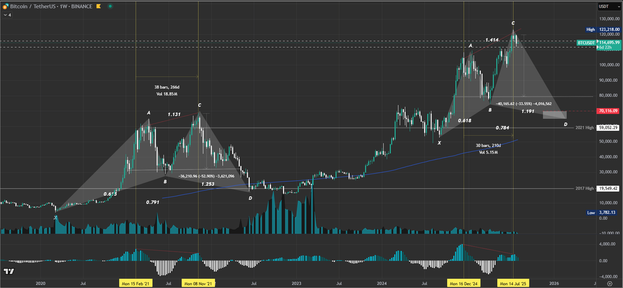
Task: Click the Mon 15 Feb '21 date marker
Action: (136, 284)
